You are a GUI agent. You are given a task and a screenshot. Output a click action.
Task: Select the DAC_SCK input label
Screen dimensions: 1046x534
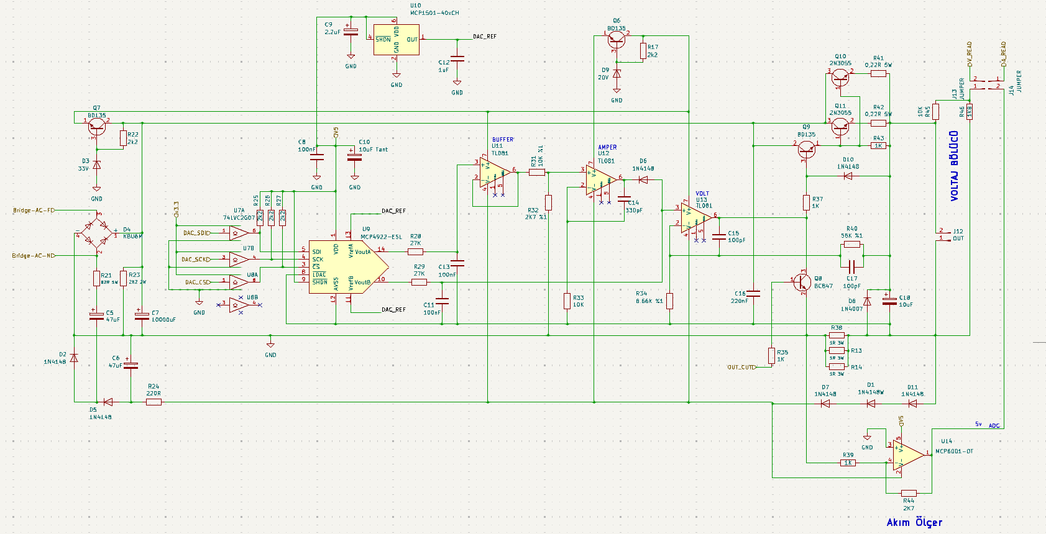[196, 260]
